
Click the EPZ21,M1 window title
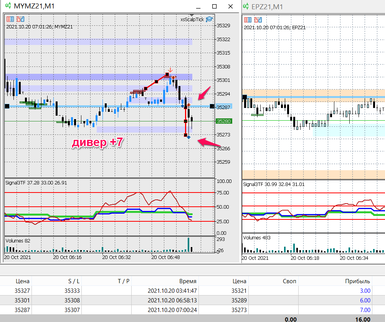[267, 7]
